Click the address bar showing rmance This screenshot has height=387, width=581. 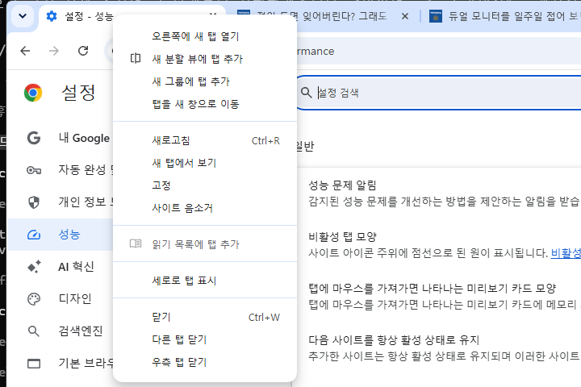point(437,51)
